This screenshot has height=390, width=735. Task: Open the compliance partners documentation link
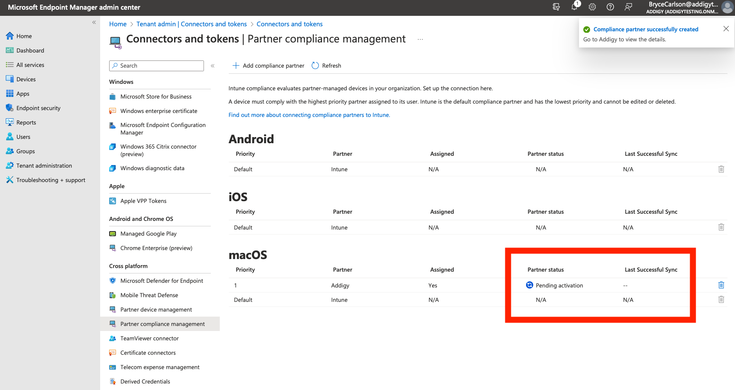pyautogui.click(x=309, y=115)
